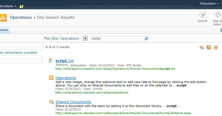
Task: Click the 1-3 of 3 results text
Action: 57,47
